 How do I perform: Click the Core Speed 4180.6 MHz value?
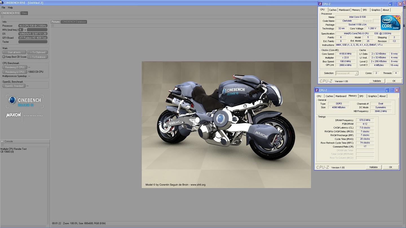(x=345, y=54)
